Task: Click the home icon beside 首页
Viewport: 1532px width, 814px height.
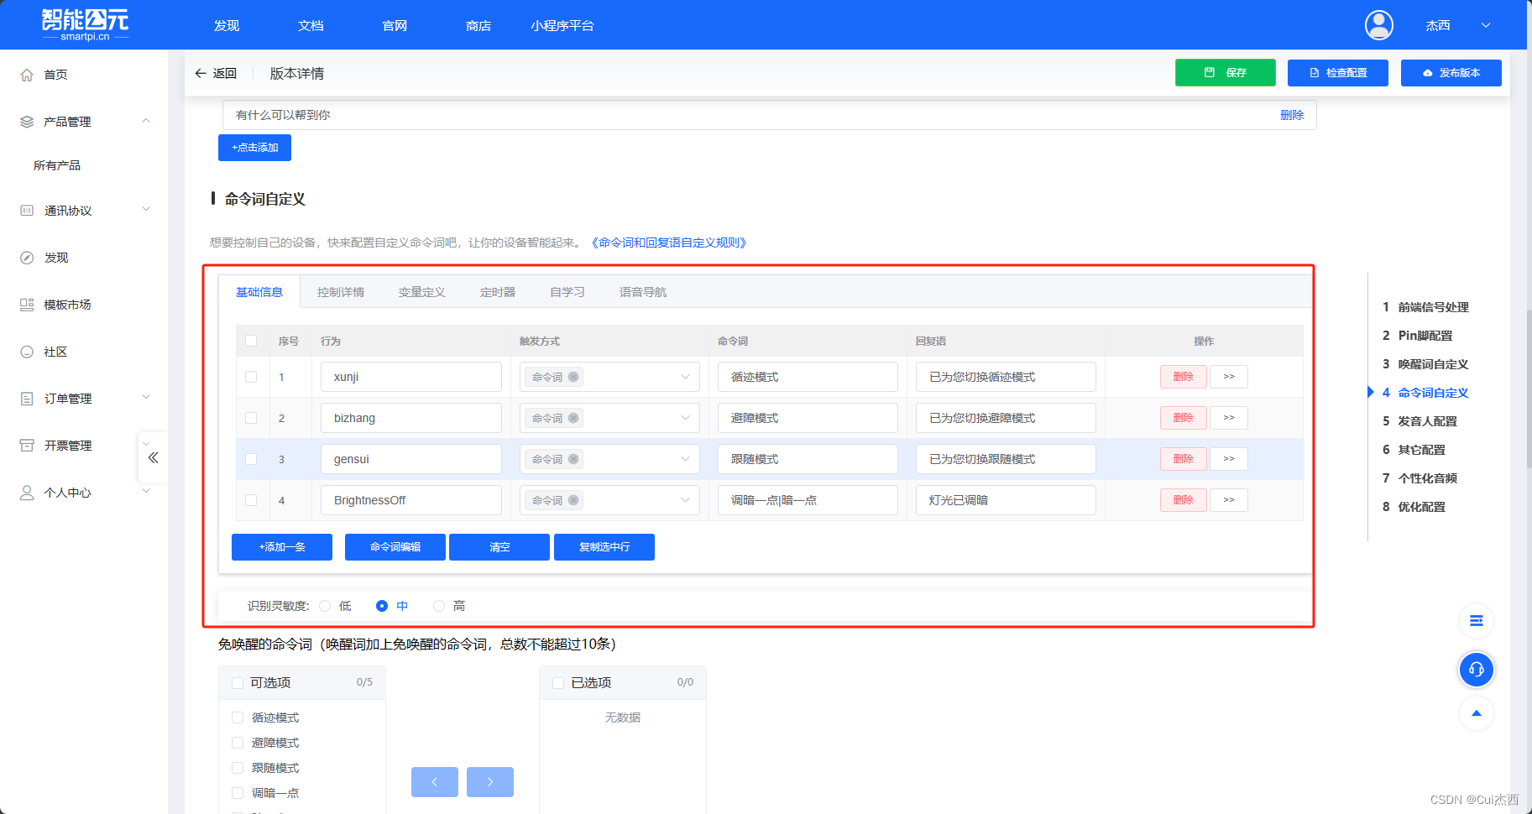Action: coord(27,75)
